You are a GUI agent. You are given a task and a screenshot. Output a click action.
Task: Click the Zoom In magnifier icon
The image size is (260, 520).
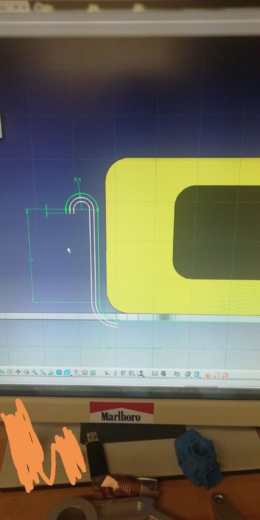click(x=35, y=372)
